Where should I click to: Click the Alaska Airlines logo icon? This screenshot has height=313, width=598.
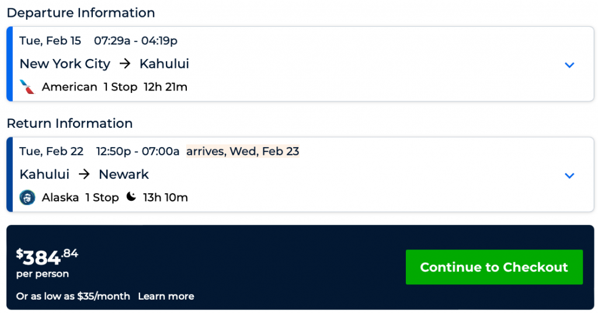pyautogui.click(x=27, y=197)
